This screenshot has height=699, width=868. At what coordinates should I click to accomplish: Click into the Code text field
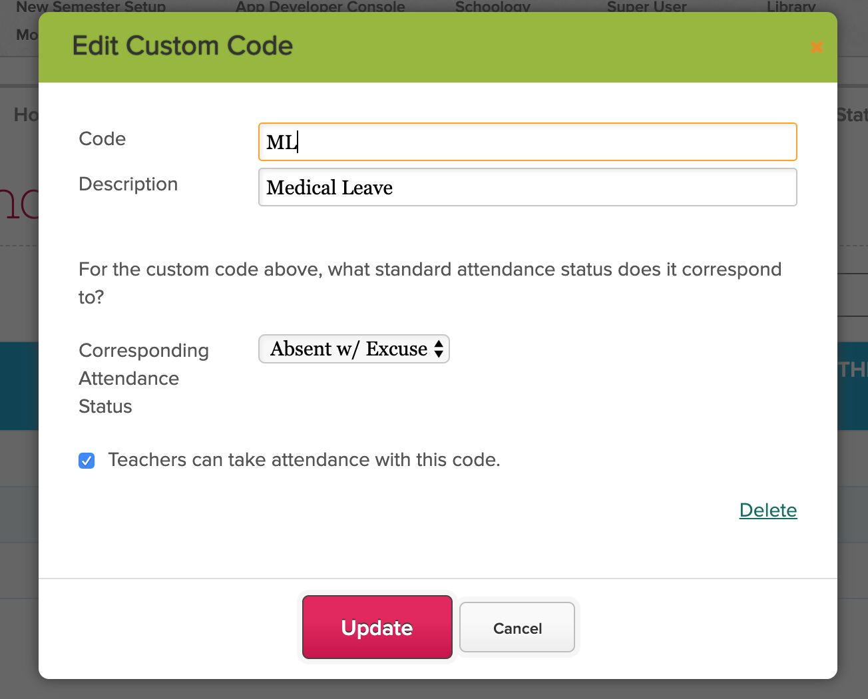527,142
